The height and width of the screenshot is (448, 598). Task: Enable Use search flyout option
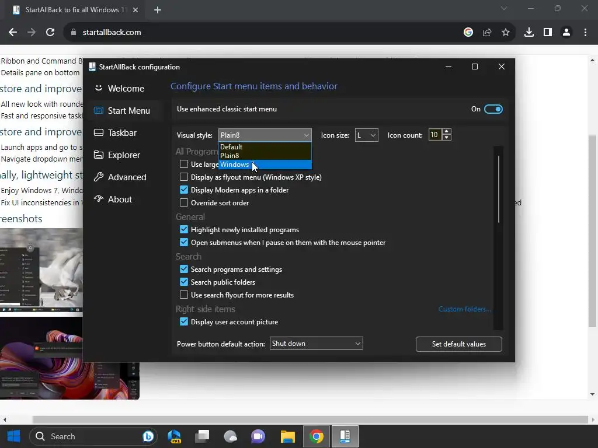[184, 295]
